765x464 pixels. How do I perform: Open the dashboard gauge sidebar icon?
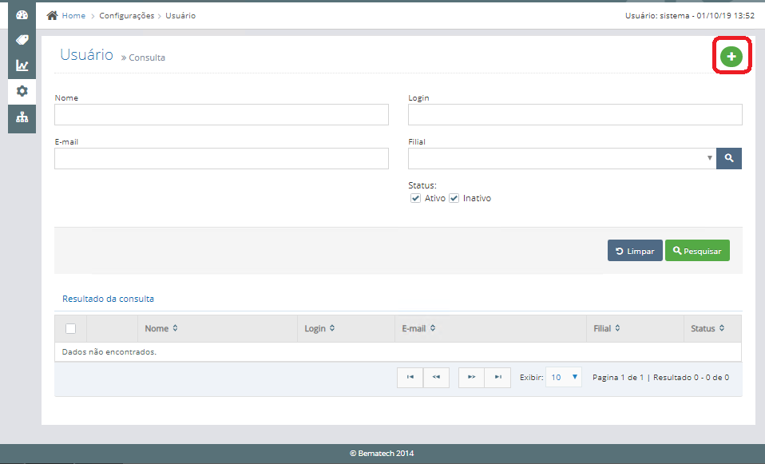[22, 15]
